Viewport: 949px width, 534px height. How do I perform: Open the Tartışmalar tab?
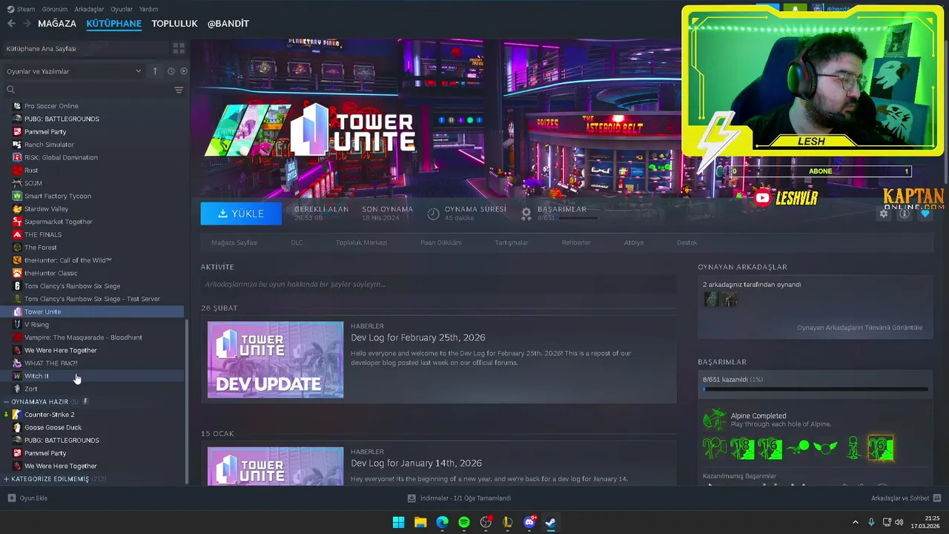pyautogui.click(x=512, y=243)
